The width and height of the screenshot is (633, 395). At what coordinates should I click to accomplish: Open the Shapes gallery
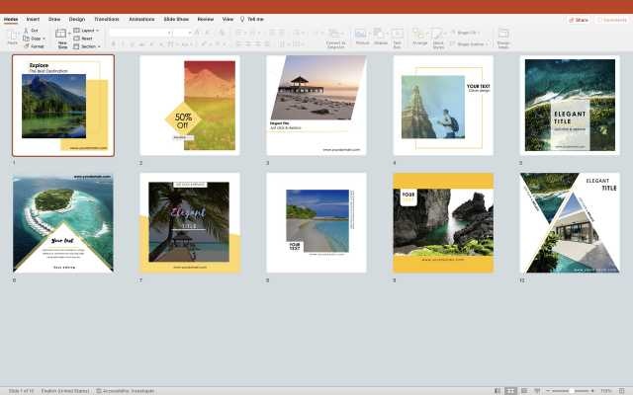click(x=381, y=35)
